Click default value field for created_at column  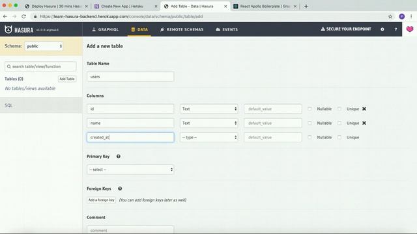273,137
